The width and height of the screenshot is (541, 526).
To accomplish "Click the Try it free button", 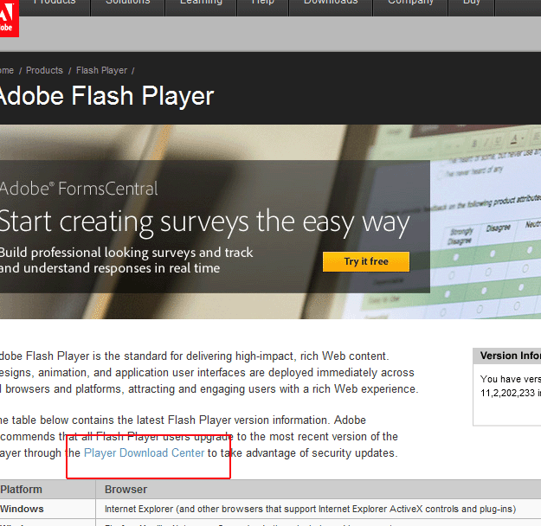I will 366,261.
